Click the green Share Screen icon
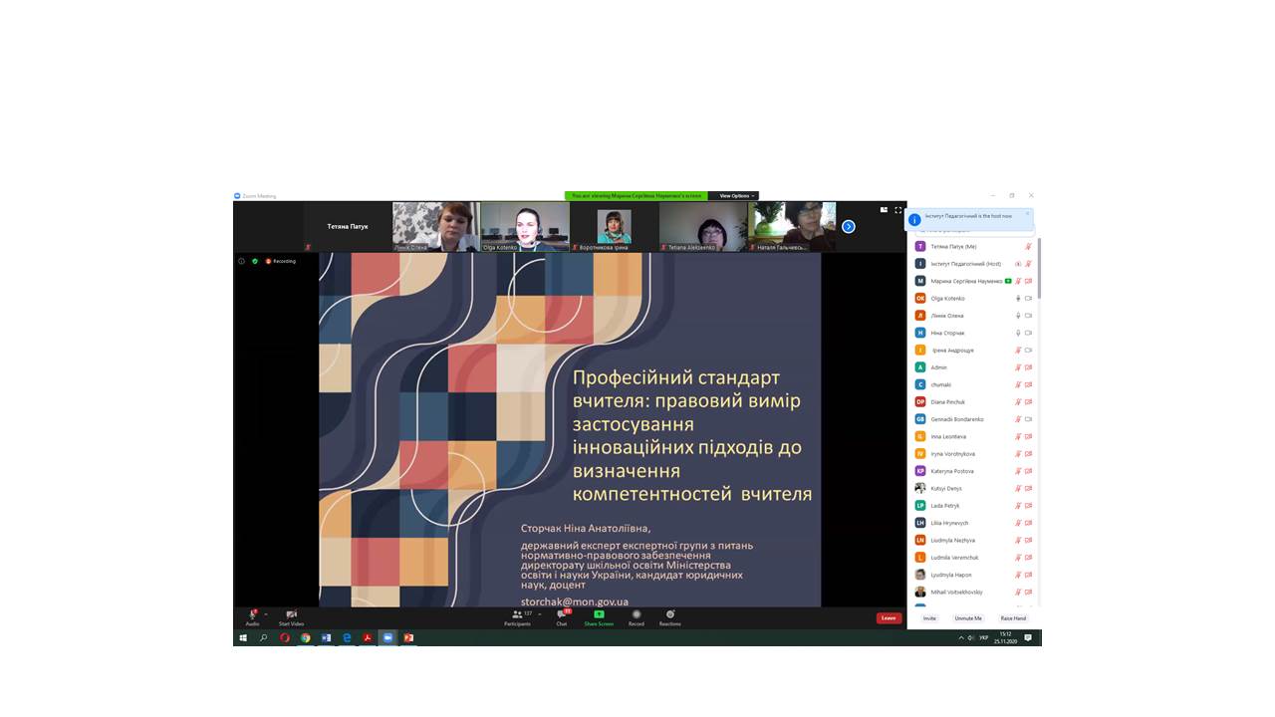The height and width of the screenshot is (717, 1275). [599, 614]
